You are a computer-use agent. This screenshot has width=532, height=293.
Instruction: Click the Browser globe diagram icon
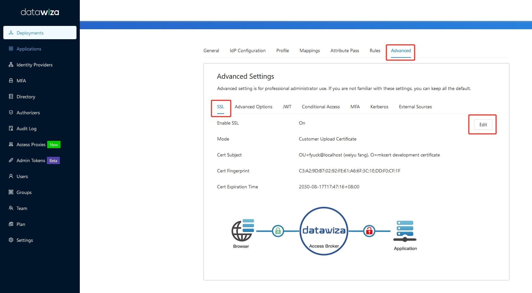pyautogui.click(x=242, y=230)
